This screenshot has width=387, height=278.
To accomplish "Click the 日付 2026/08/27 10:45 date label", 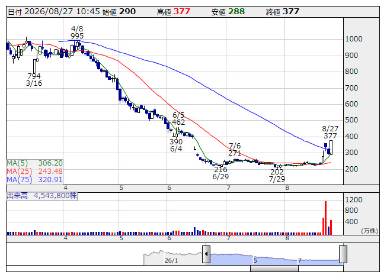I will (54, 12).
